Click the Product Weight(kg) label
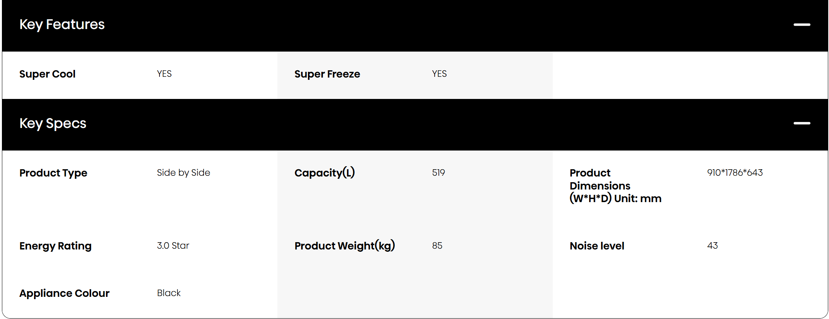This screenshot has height=319, width=829. coord(344,246)
